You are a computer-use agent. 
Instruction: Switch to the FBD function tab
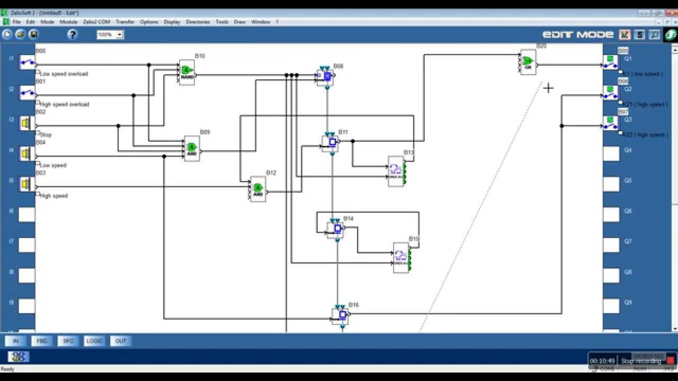coord(42,341)
